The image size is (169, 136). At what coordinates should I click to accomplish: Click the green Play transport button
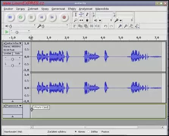click(x=20, y=17)
